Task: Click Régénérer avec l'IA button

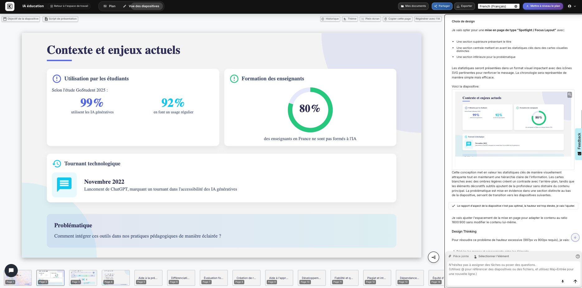Action: 428,19
